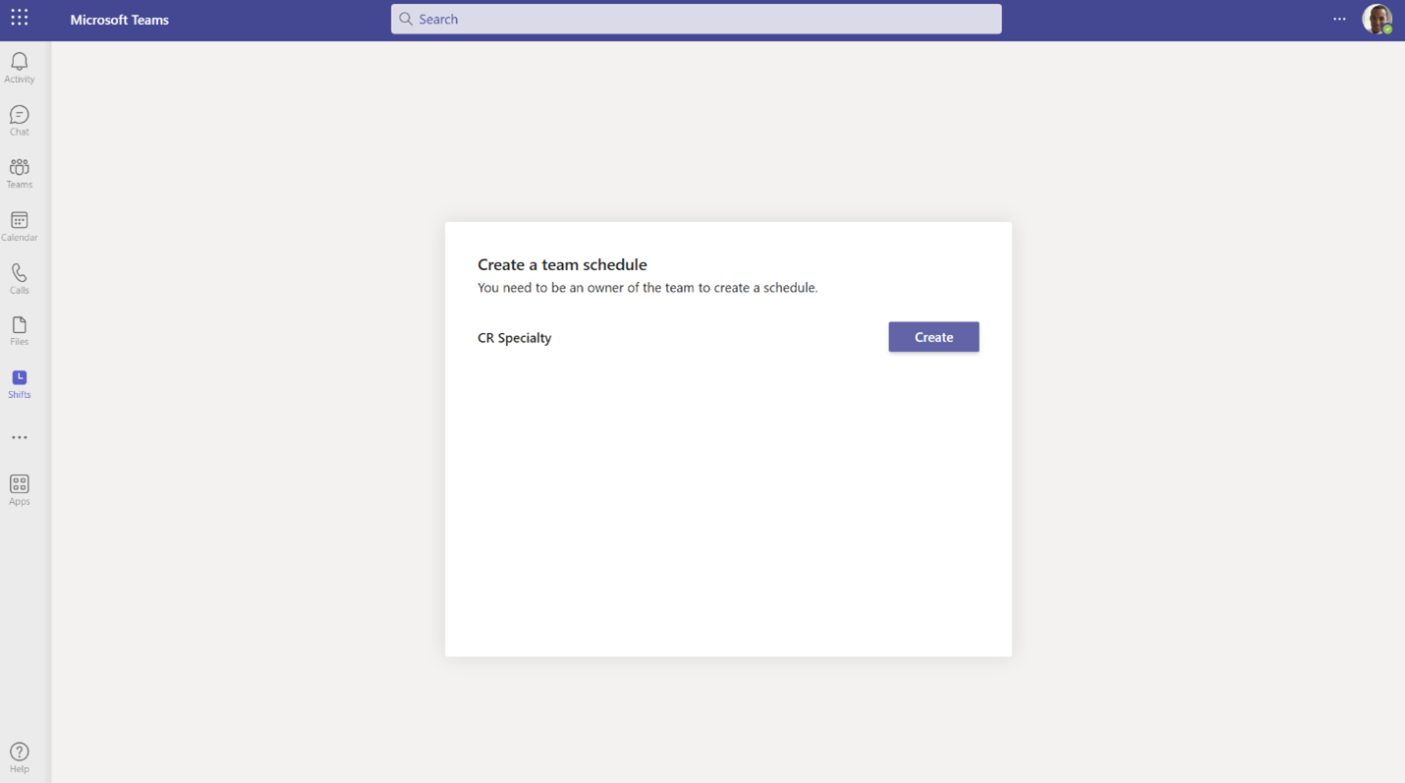Open Files in the sidebar
Viewport: 1405px width, 783px height.
[20, 331]
